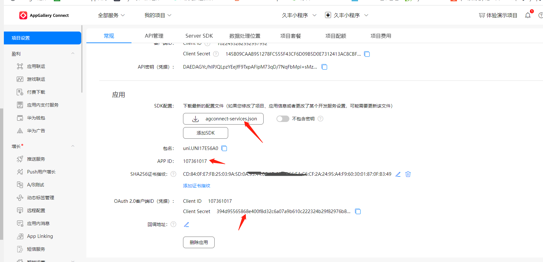The width and height of the screenshot is (543, 262).
Task: Edit the SHA256 certificate fingerprint
Action: click(x=398, y=174)
